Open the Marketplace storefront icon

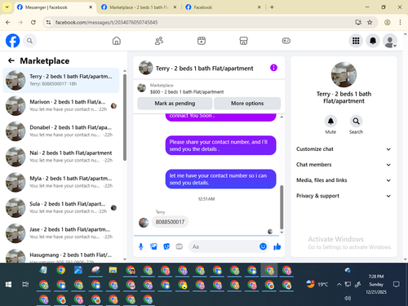tap(243, 41)
